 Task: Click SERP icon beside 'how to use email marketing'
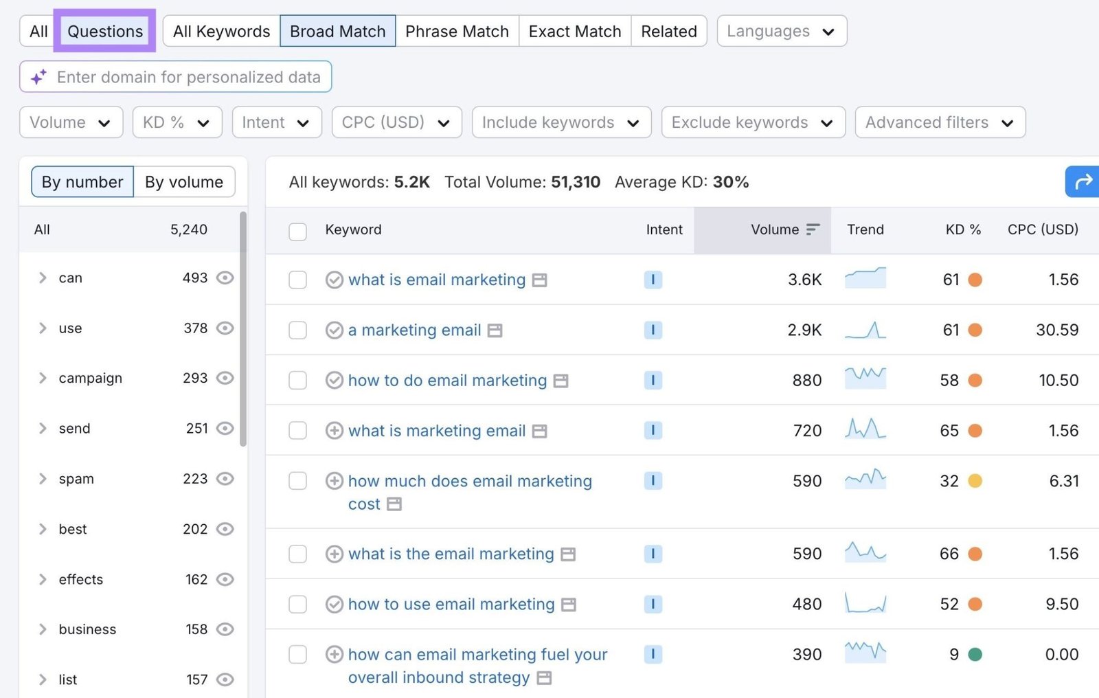pyautogui.click(x=569, y=605)
